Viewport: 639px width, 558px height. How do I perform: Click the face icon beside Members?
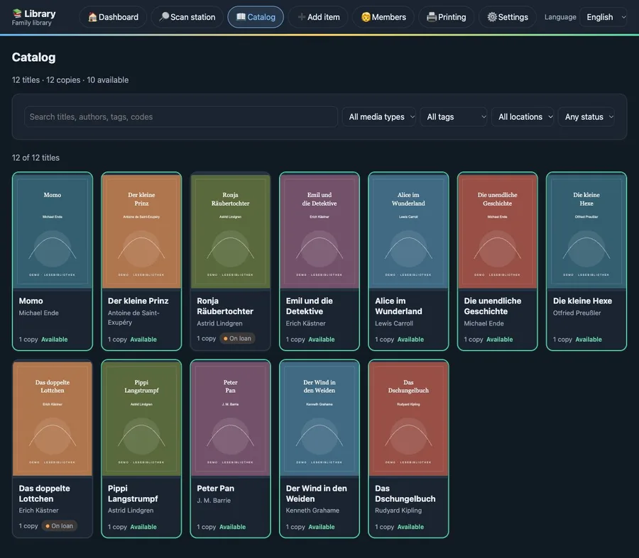pyautogui.click(x=366, y=17)
